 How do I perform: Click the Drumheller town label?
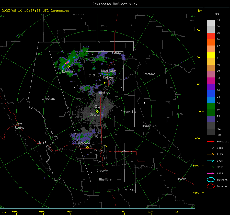pyautogui.click(x=150, y=126)
